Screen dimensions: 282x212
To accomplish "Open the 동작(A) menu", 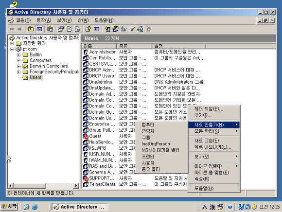I will pos(44,20).
